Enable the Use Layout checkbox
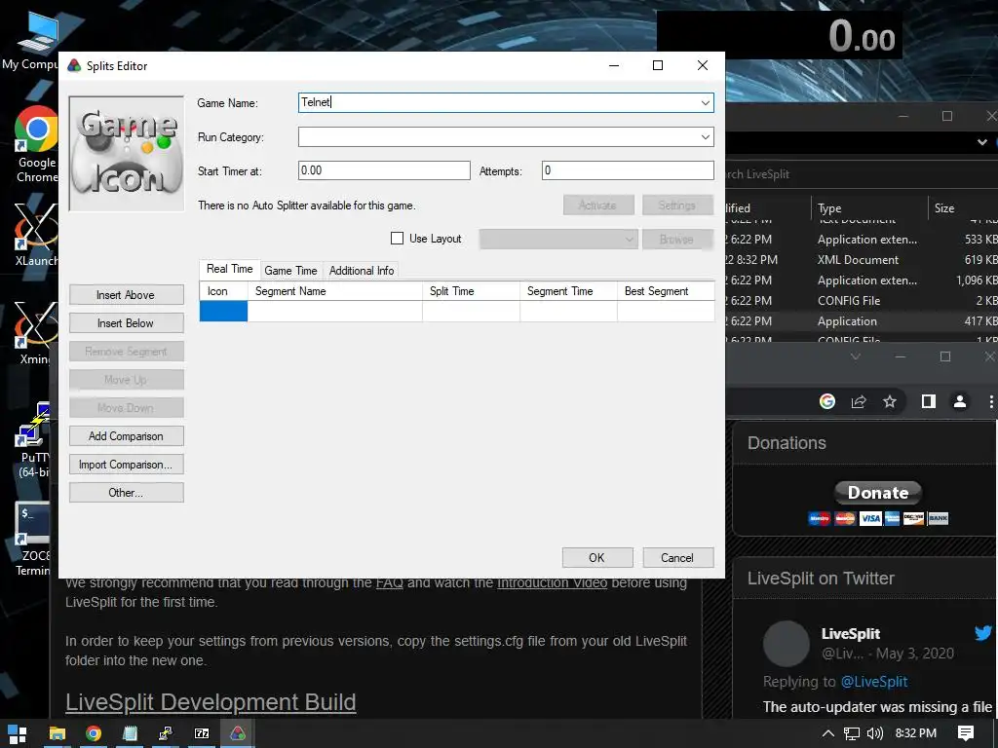This screenshot has height=748, width=998. tap(398, 239)
